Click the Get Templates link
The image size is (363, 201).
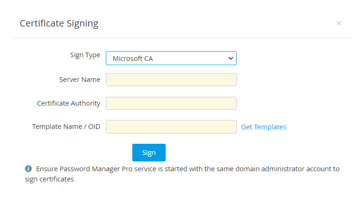(x=263, y=127)
